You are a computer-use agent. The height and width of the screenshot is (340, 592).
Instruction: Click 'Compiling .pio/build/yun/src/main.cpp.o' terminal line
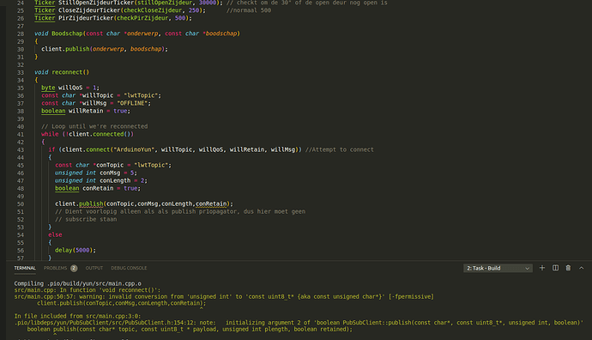pyautogui.click(x=78, y=283)
